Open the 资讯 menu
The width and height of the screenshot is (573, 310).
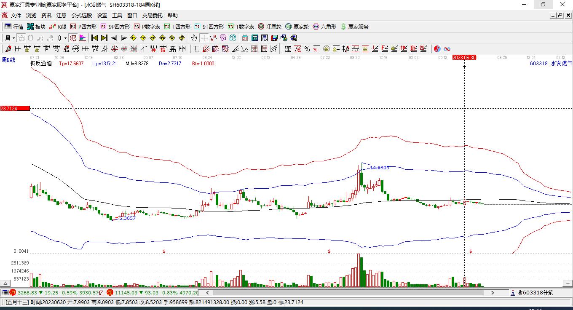tap(46, 16)
